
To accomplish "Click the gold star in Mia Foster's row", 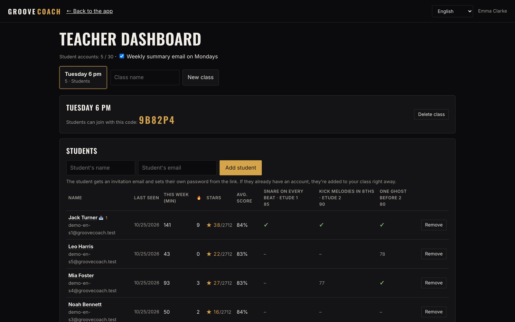I will [209, 283].
